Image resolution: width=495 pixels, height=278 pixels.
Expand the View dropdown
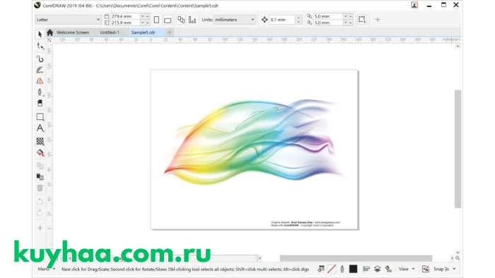[407, 269]
